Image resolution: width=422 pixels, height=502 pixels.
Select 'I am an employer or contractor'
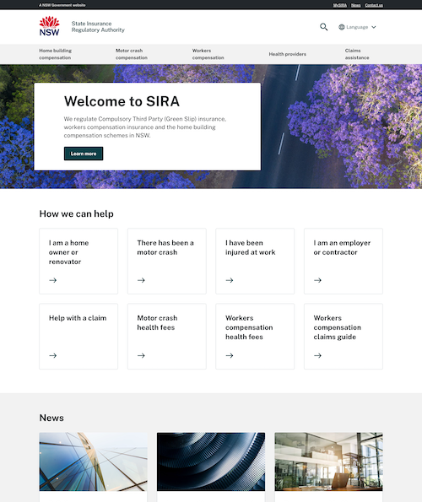(342, 247)
